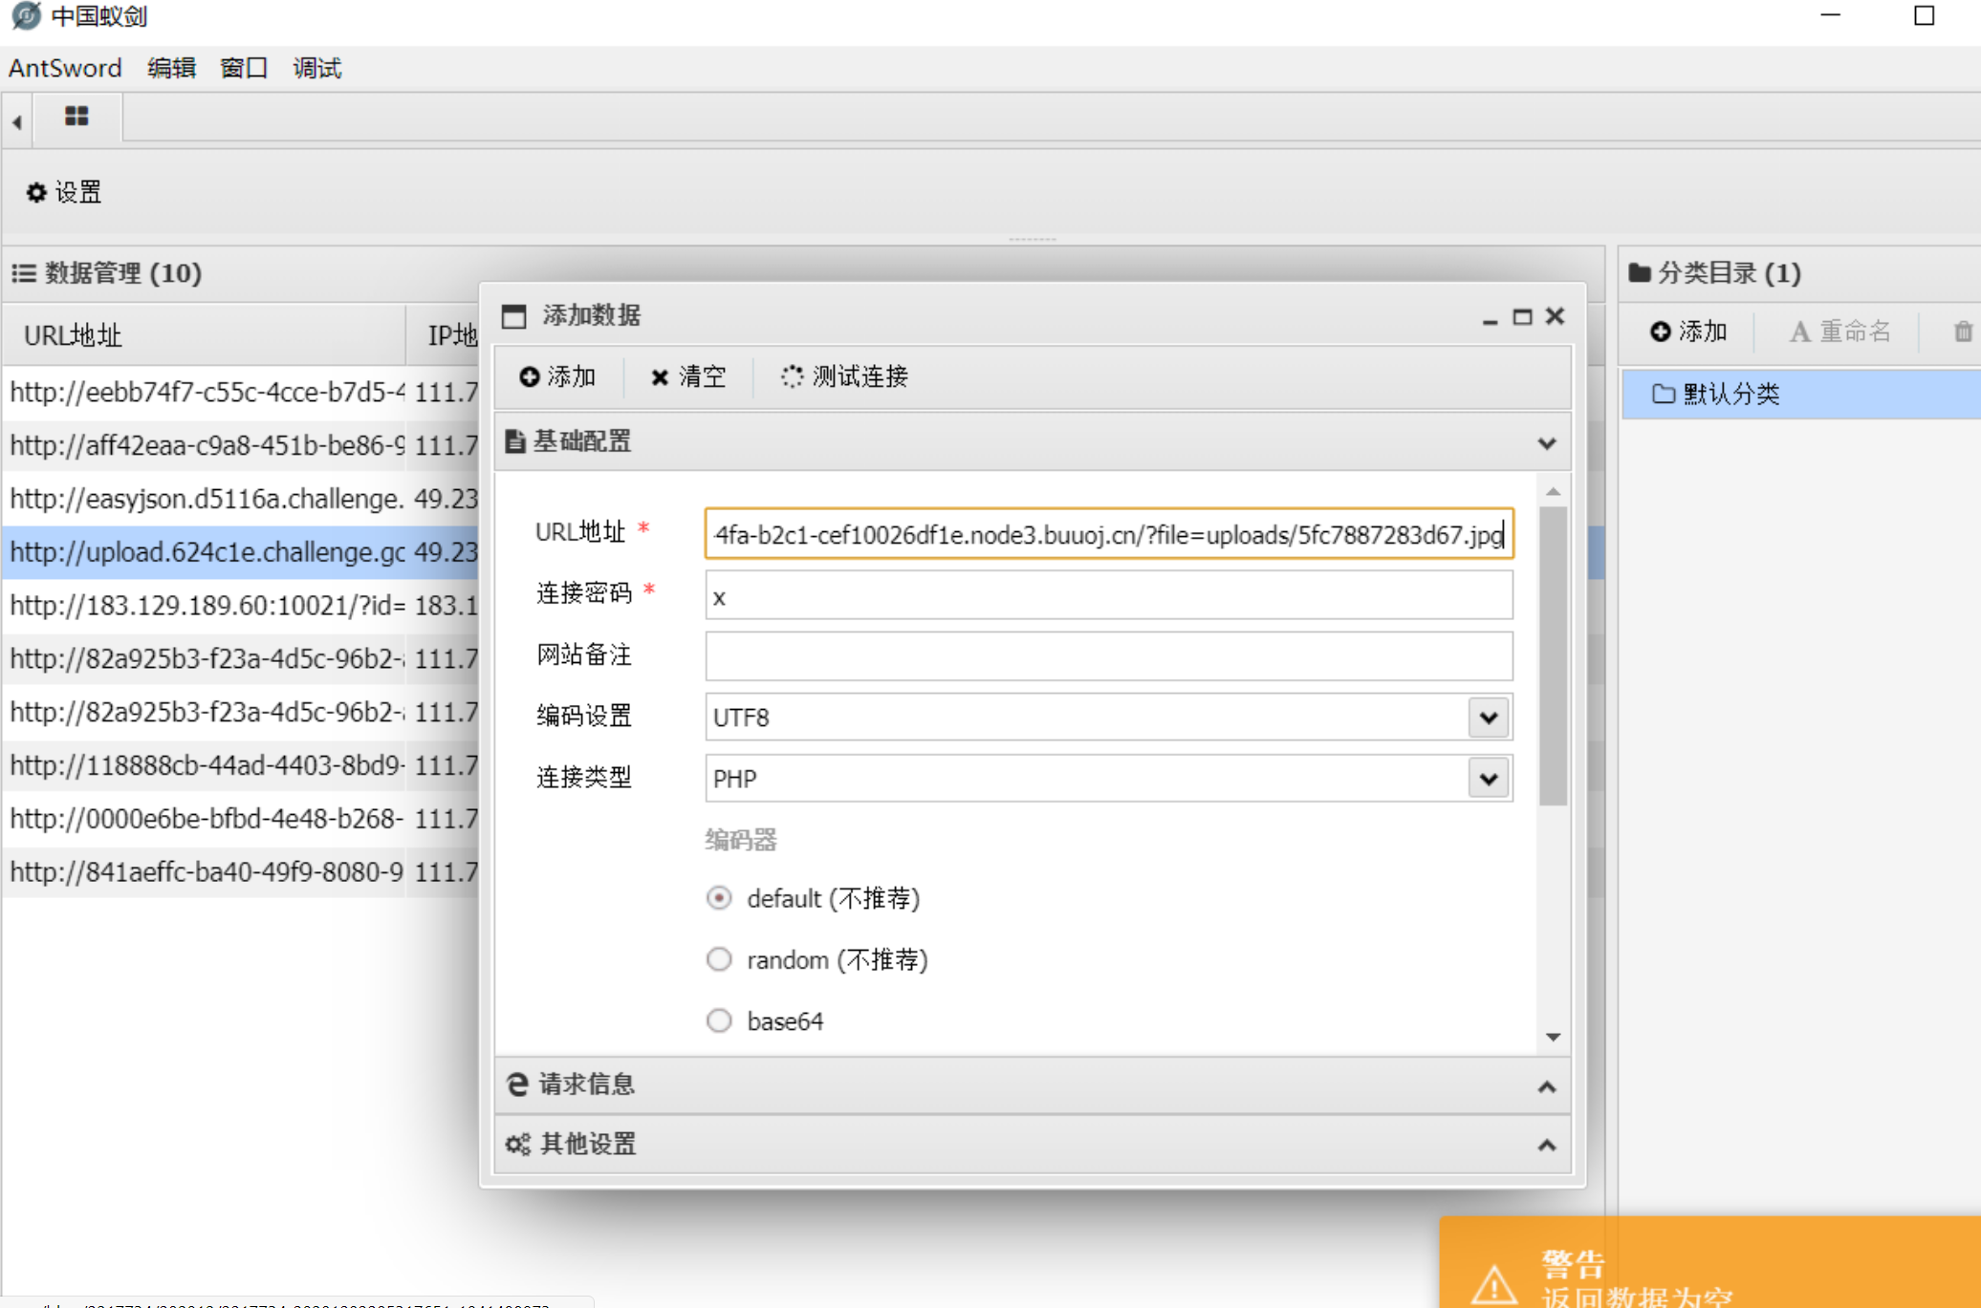Screen dimensions: 1981x1308
Task: Click the AntSword logo in the title bar
Action: pos(26,15)
